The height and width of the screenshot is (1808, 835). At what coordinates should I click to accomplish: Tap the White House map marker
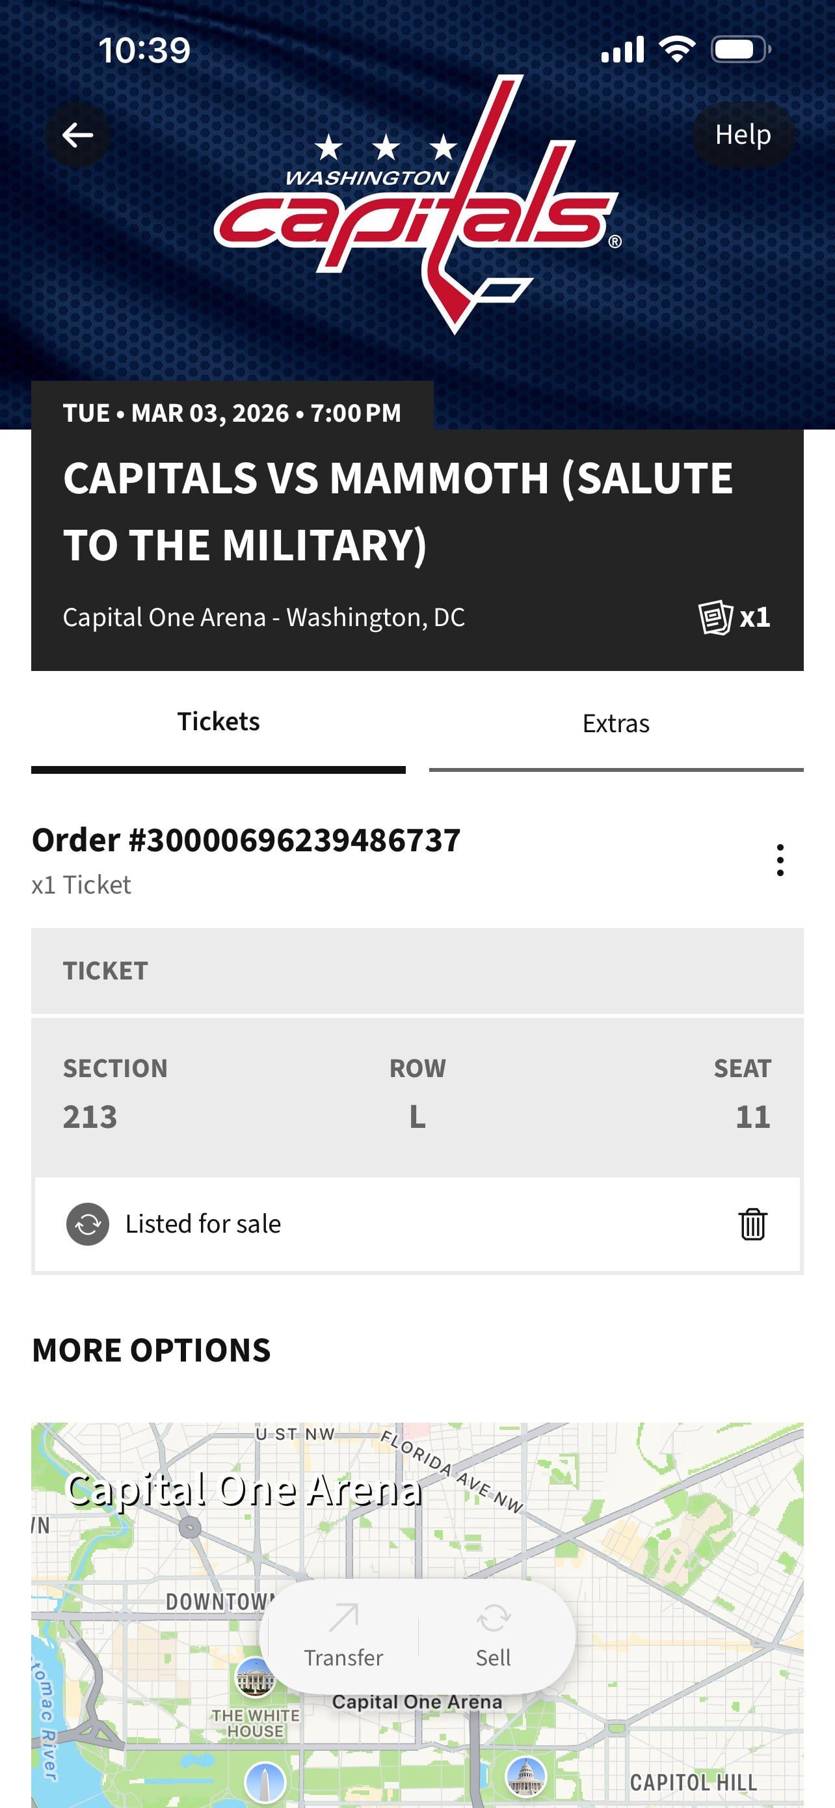[254, 1678]
